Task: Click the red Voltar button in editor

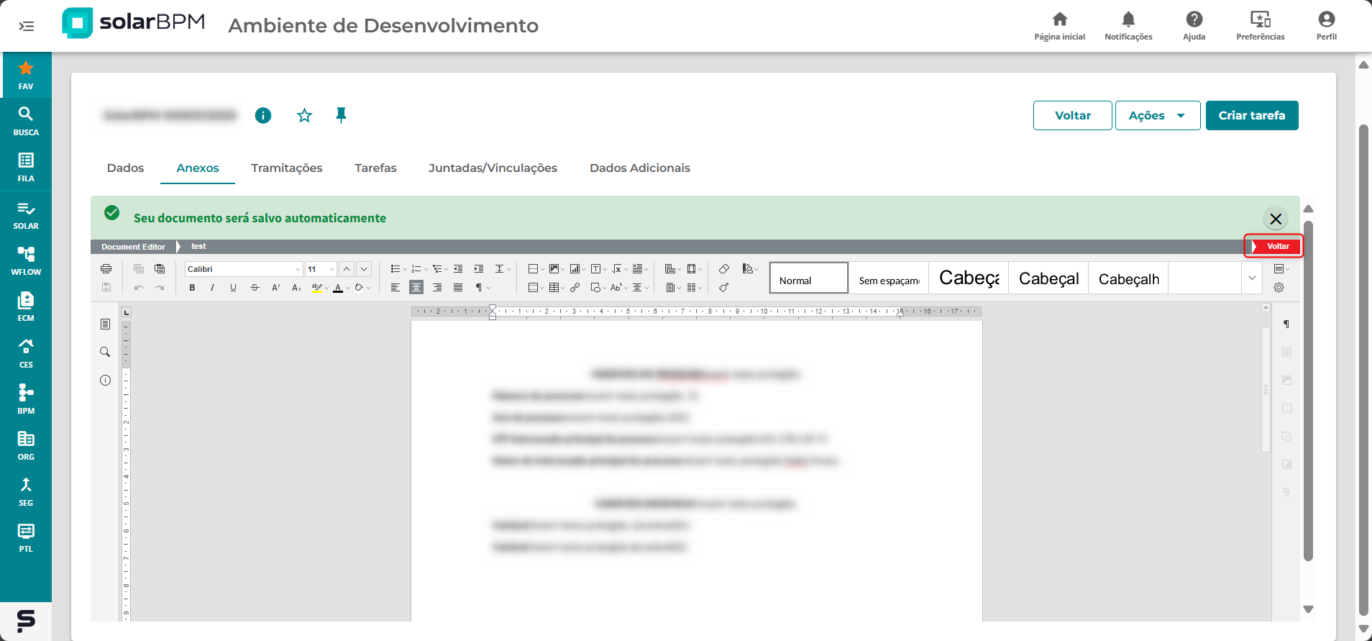Action: pyautogui.click(x=1273, y=246)
